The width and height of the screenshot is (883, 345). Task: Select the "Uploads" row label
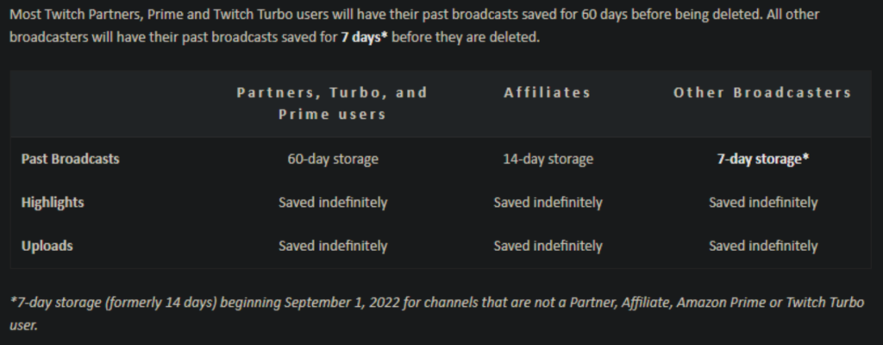[x=47, y=246]
